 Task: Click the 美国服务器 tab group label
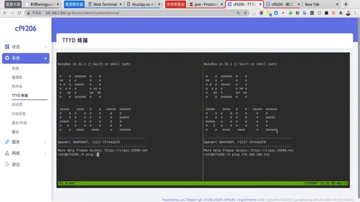(74, 4)
